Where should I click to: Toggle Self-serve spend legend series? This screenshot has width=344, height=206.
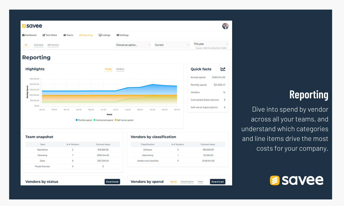tap(124, 120)
